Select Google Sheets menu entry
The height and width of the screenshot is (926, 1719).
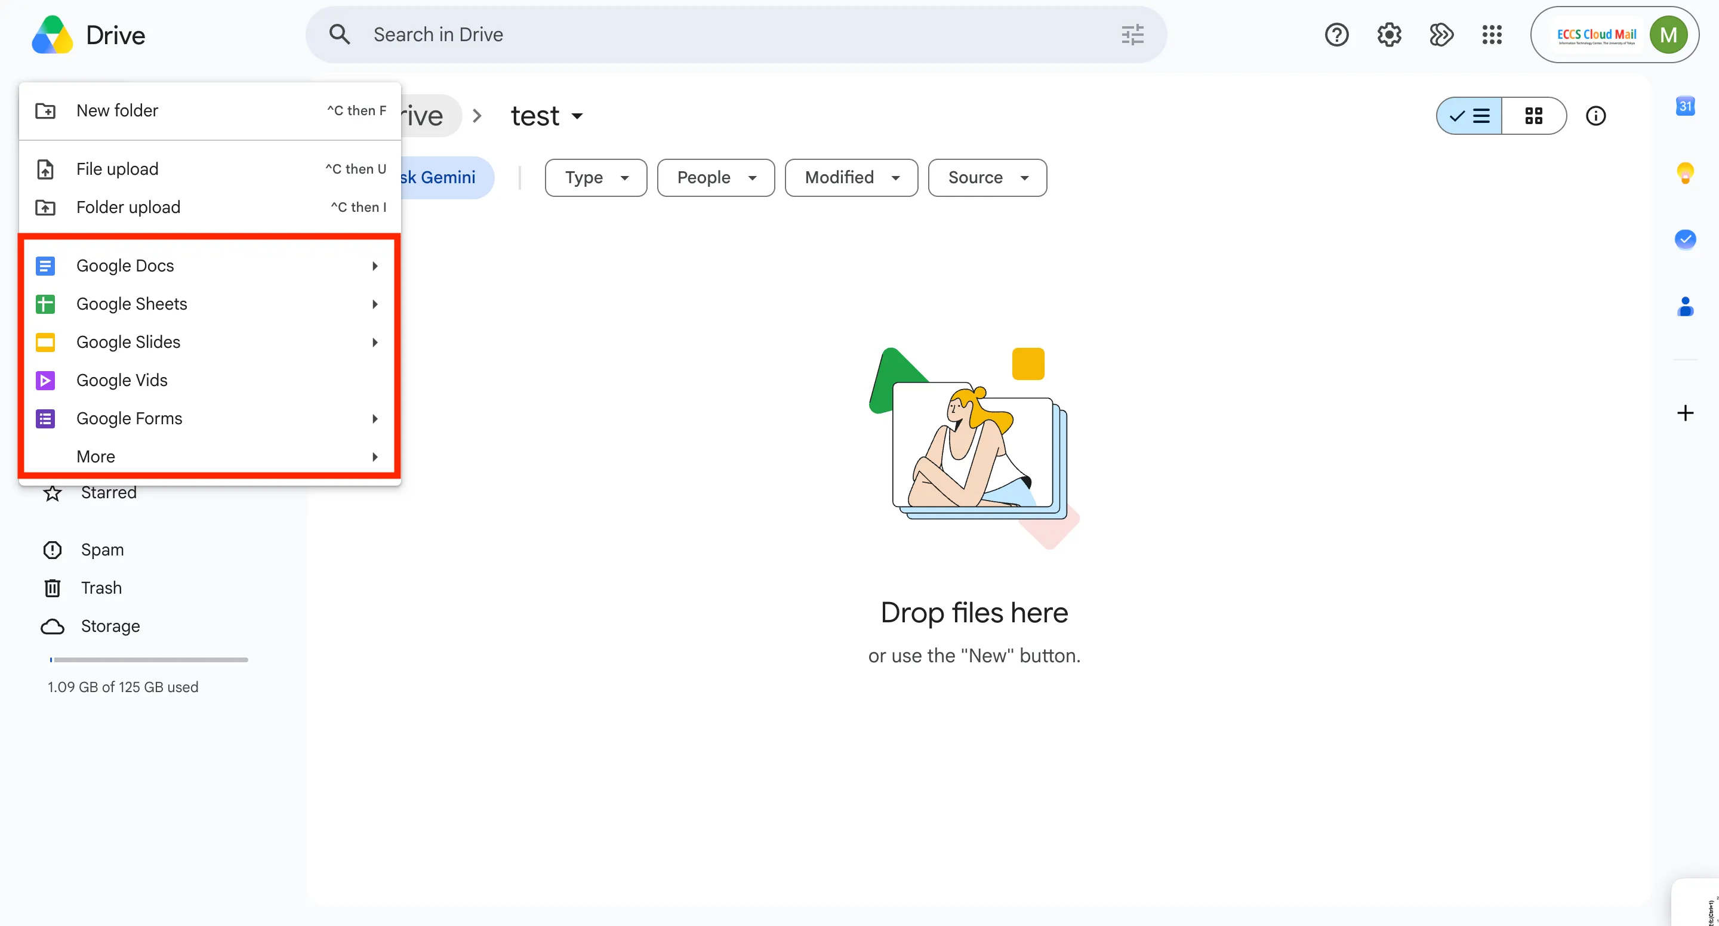click(210, 304)
